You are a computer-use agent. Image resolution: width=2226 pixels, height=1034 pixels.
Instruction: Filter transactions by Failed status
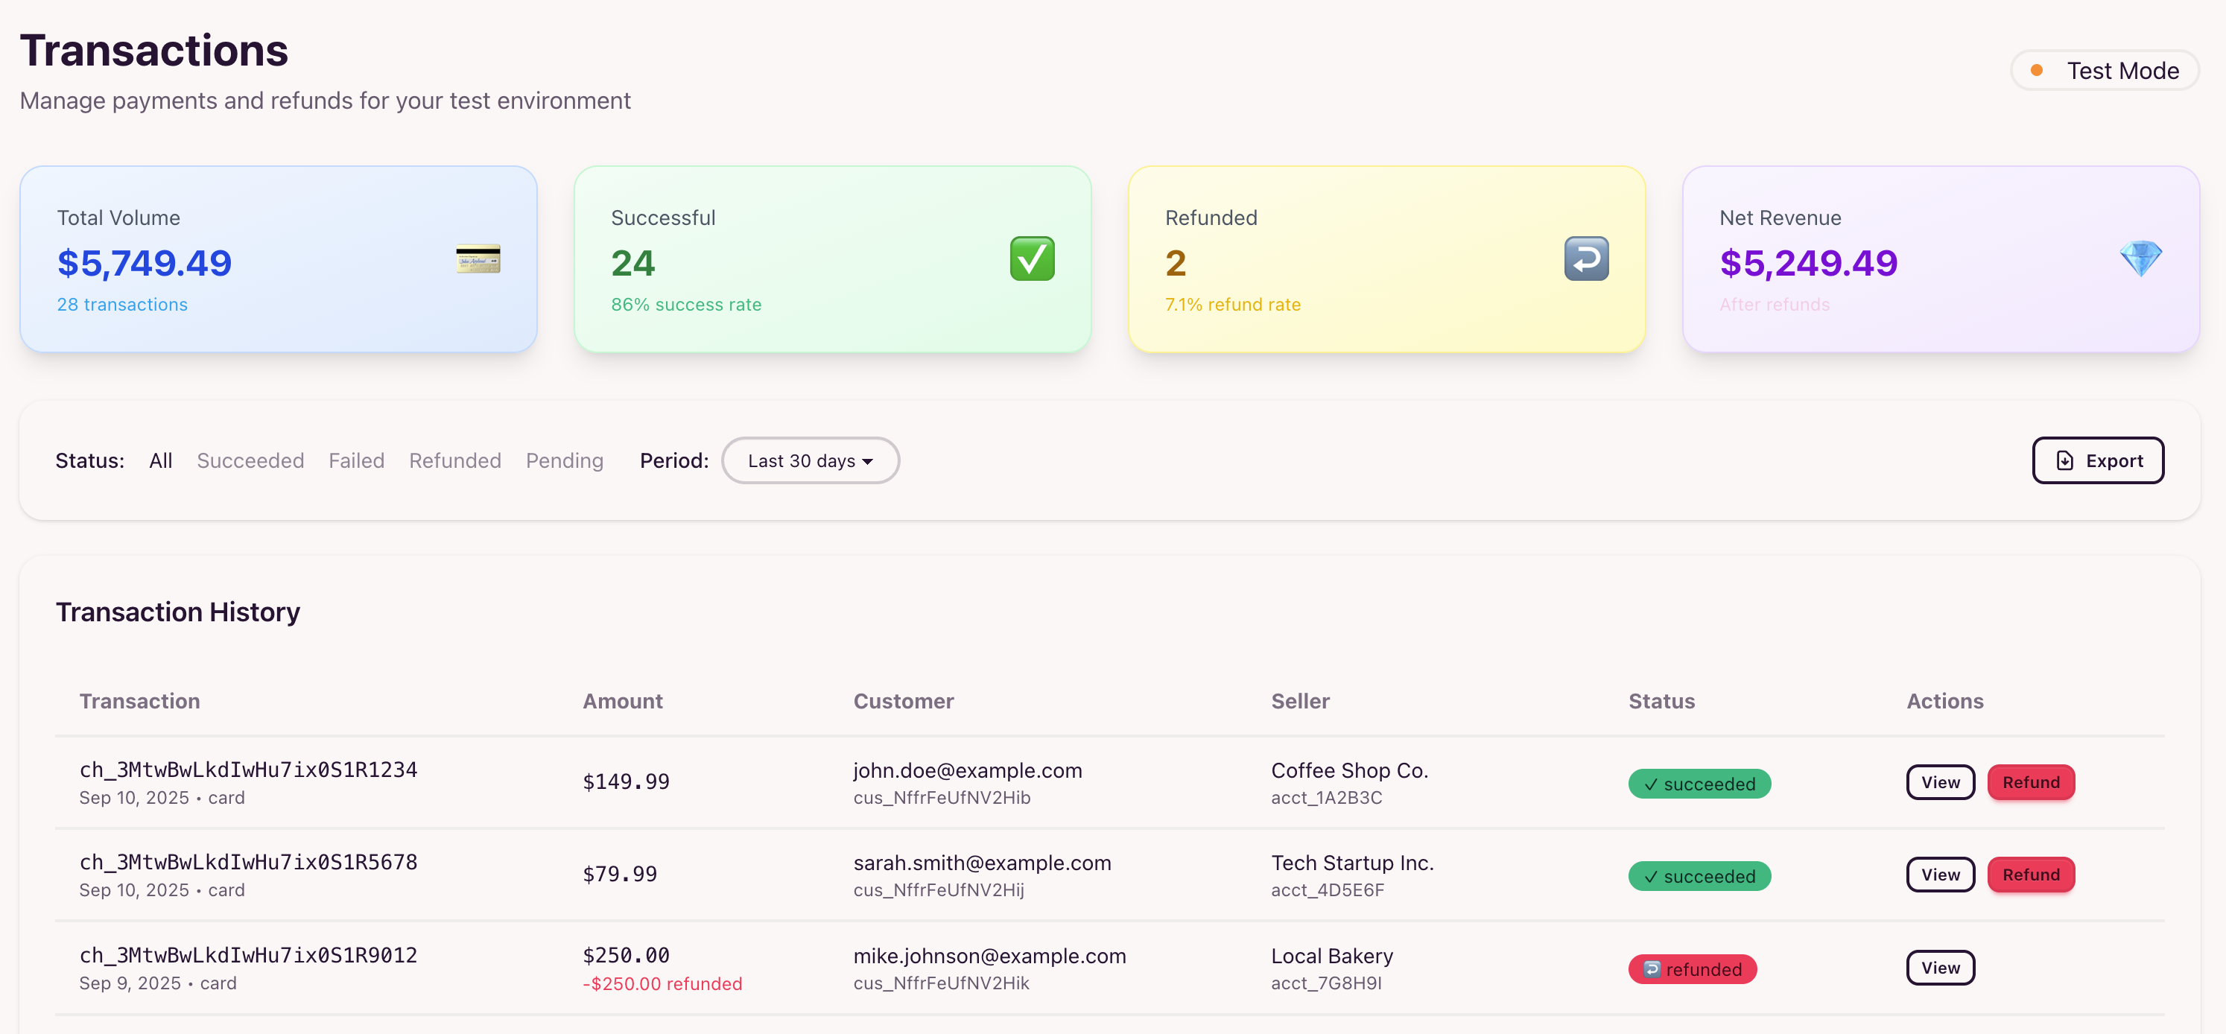(x=356, y=460)
